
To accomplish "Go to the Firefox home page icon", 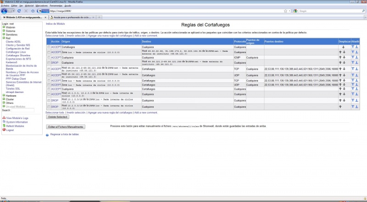I will pos(33,11).
